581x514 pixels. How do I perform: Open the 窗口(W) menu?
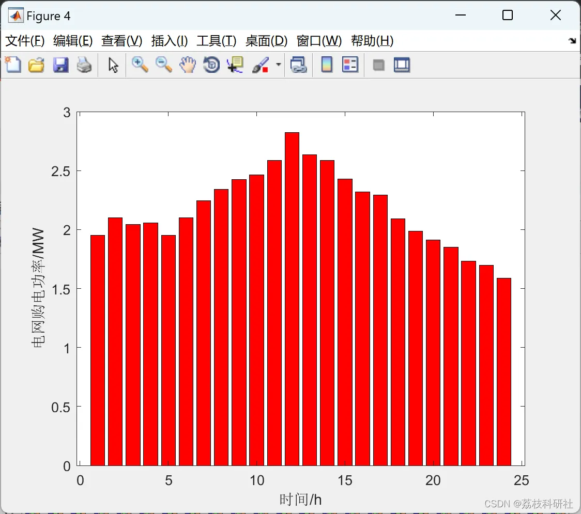319,41
